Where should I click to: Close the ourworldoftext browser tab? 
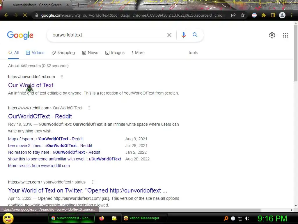(x=67, y=5)
